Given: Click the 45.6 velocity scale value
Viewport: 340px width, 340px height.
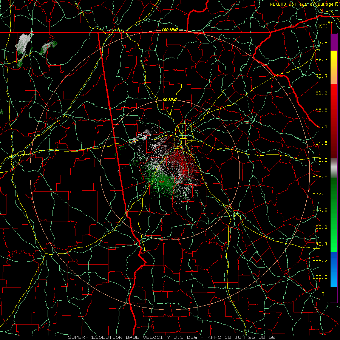Looking at the screenshot, I should click(x=321, y=110).
